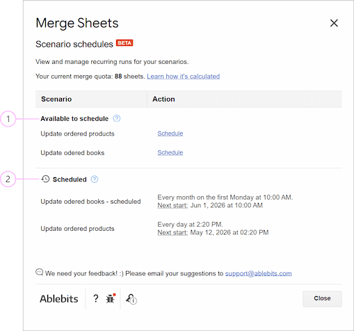Schedule the Update odered books scenario
The image size is (354, 331).
coord(170,152)
